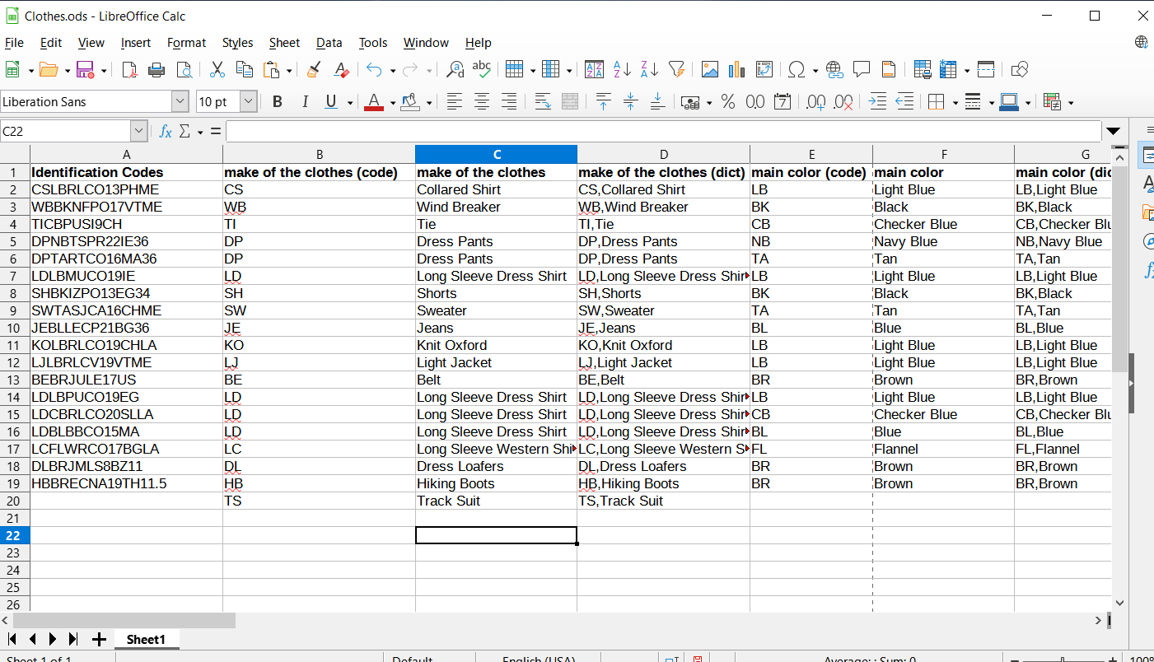Go to the last sheet
The width and height of the screenshot is (1154, 662).
[73, 640]
